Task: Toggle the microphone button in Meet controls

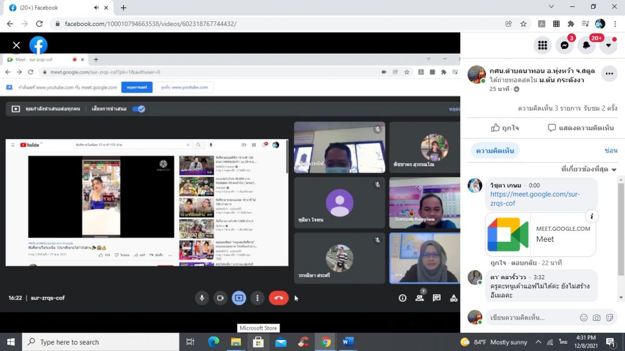Action: 202,298
